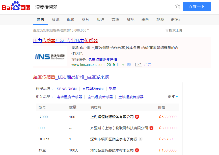219x155 pixels.
Task: Open camera image search icon
Action: (x=177, y=7)
